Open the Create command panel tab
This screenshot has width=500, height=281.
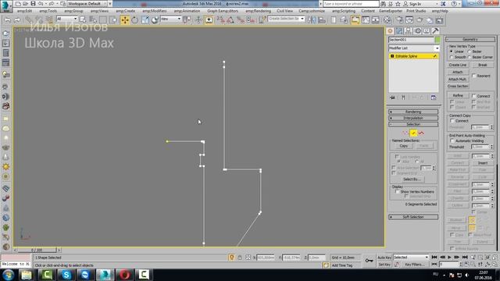click(390, 31)
